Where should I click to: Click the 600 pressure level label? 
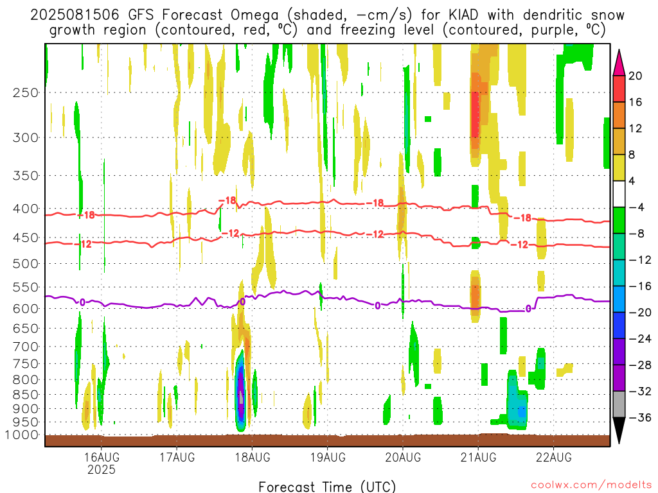[26, 309]
